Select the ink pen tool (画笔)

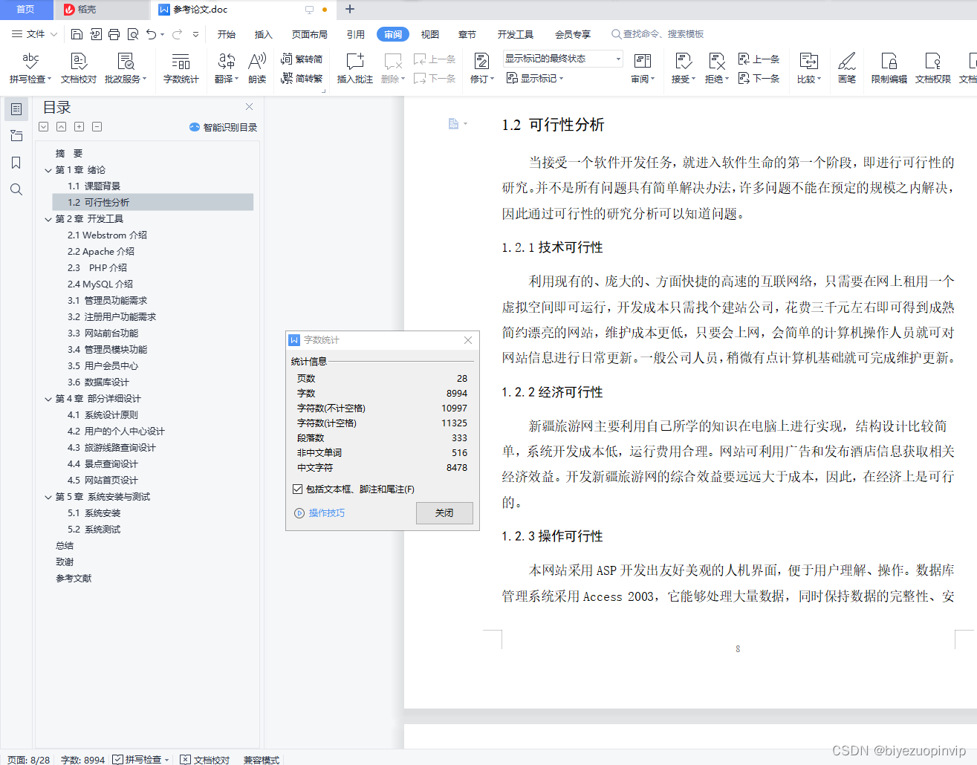[x=847, y=68]
